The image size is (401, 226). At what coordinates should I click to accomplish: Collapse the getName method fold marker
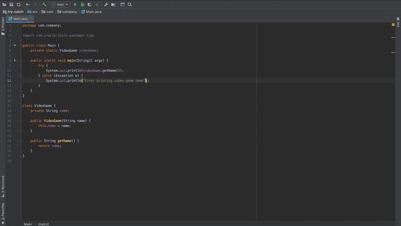(21, 141)
